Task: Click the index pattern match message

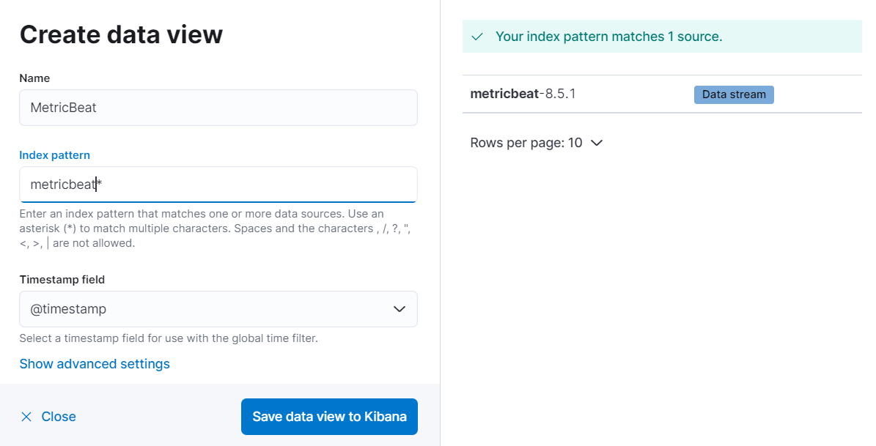Action: click(608, 37)
